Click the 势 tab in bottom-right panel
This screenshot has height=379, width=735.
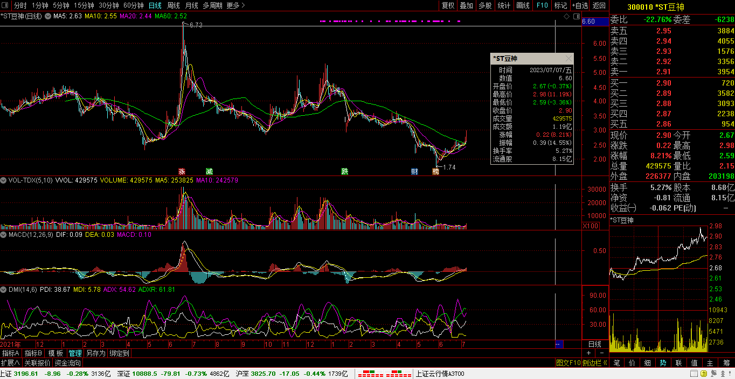tap(663, 363)
